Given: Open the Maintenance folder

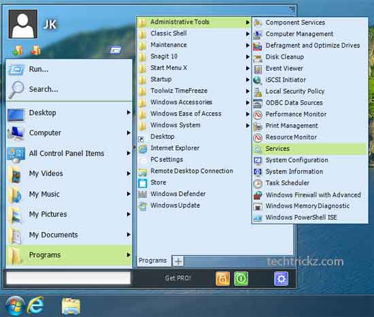Looking at the screenshot, I should tap(194, 45).
